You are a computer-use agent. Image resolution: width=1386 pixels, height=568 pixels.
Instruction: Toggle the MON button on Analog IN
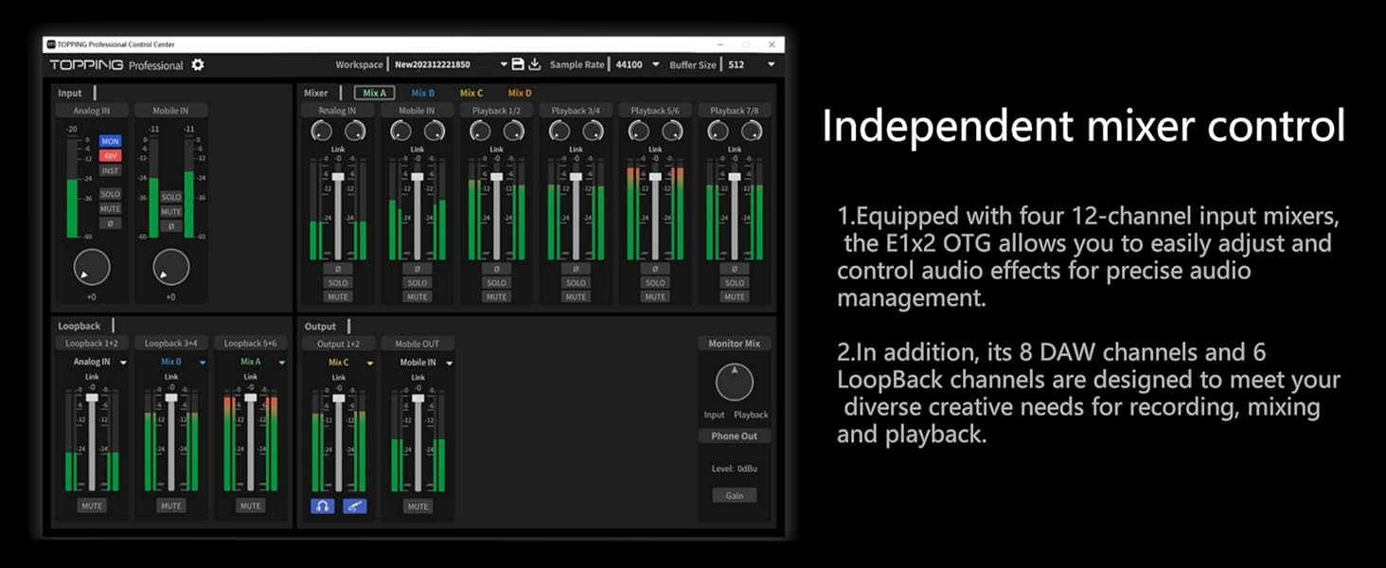(x=111, y=141)
